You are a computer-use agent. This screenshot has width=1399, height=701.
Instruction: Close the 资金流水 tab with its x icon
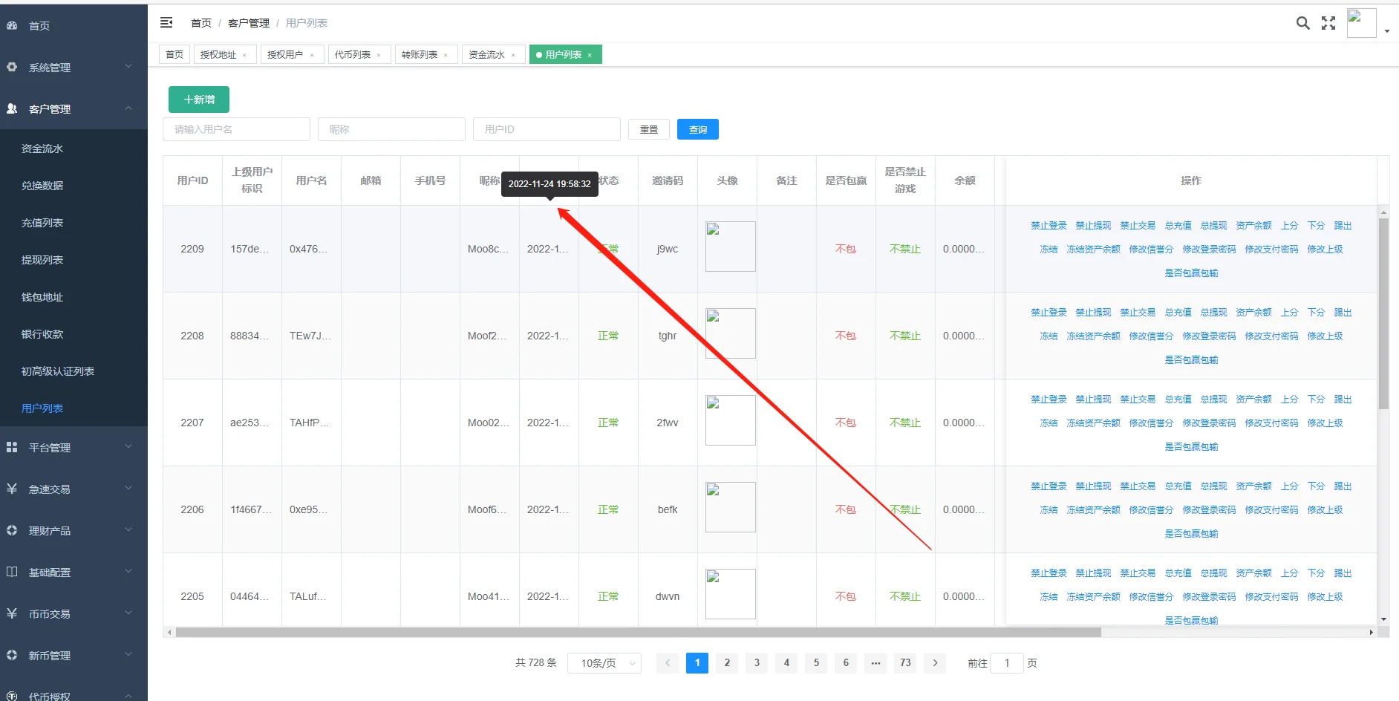coord(513,55)
